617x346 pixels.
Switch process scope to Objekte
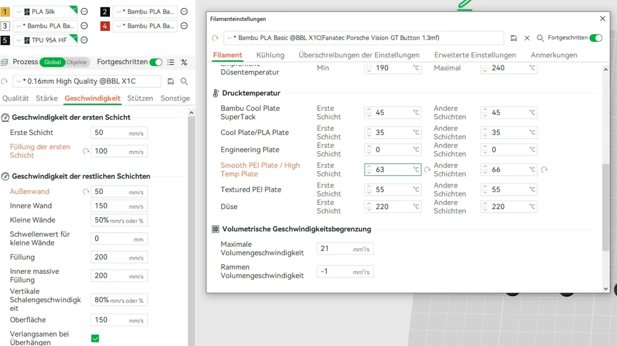click(77, 62)
